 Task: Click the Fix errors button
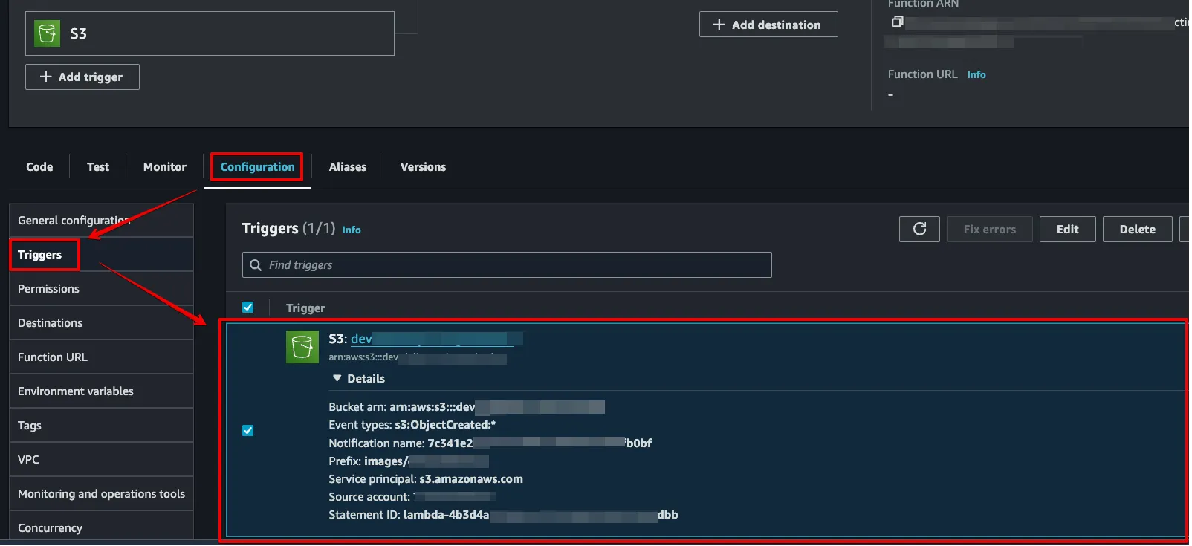(x=989, y=229)
